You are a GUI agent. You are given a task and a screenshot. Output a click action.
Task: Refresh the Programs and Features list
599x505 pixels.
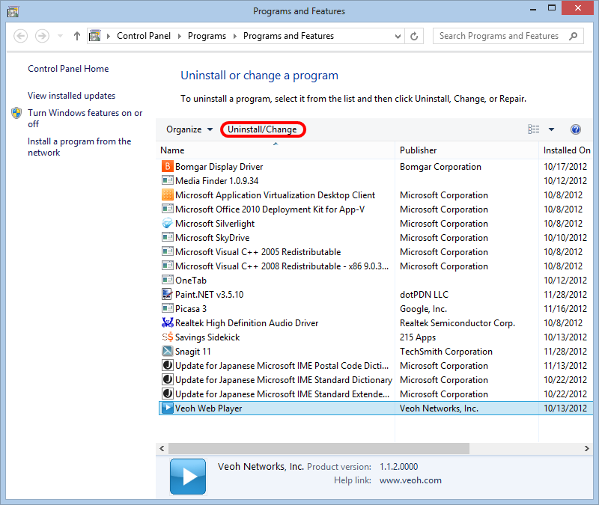414,36
